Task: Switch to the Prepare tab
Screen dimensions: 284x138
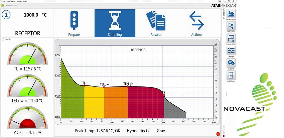Action: point(74,23)
